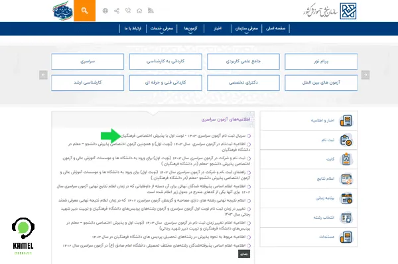Expand معرفی سازمان menu

(247, 29)
